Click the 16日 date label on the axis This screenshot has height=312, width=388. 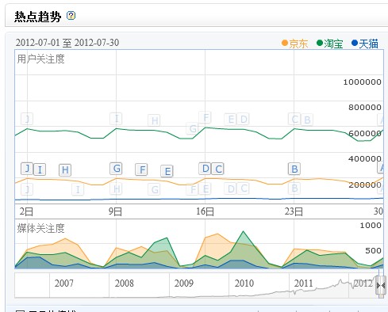pos(205,211)
